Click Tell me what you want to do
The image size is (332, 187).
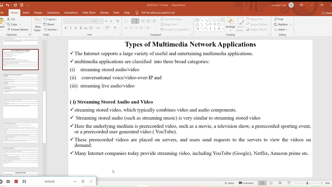[x=155, y=12]
